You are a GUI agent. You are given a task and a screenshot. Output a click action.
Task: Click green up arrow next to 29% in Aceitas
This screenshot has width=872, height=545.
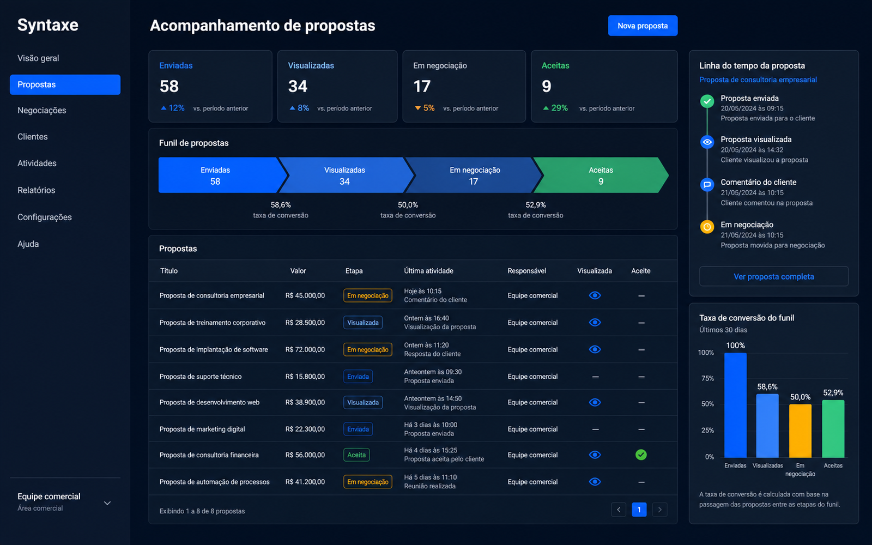point(546,108)
